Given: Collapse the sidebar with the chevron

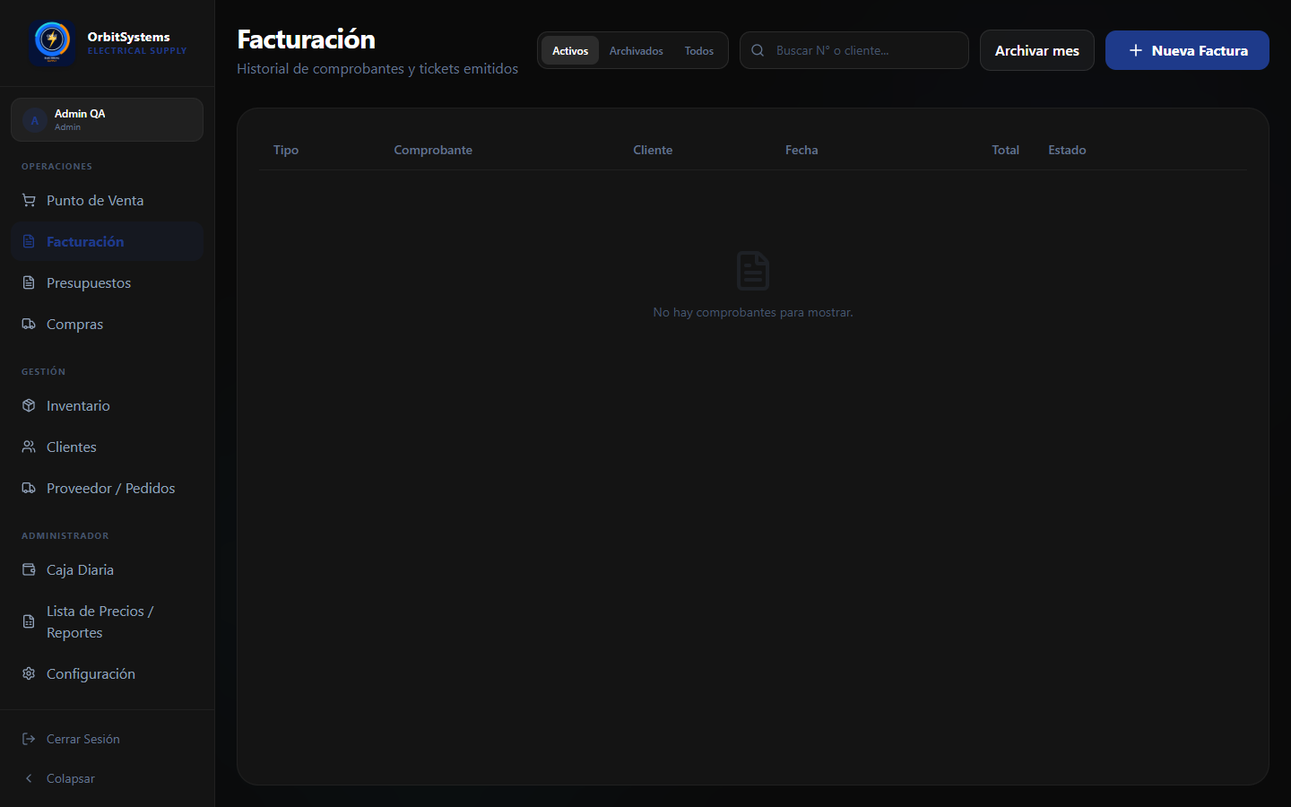Looking at the screenshot, I should pyautogui.click(x=29, y=779).
